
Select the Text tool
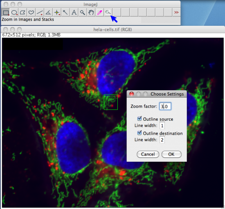click(x=74, y=13)
